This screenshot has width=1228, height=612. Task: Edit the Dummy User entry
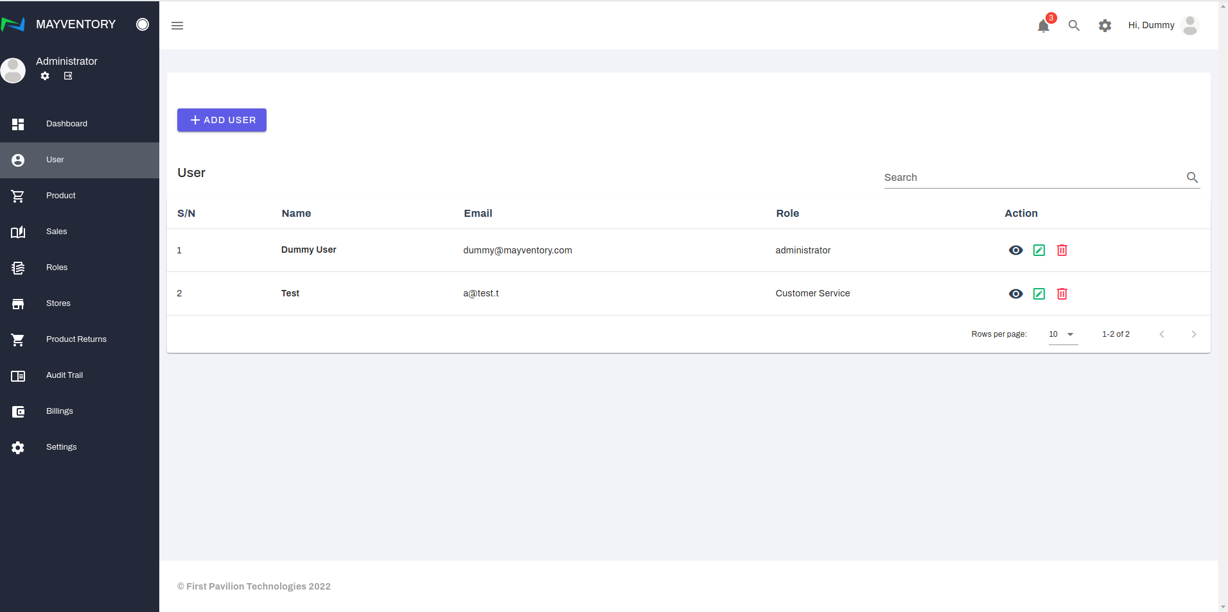[1039, 250]
